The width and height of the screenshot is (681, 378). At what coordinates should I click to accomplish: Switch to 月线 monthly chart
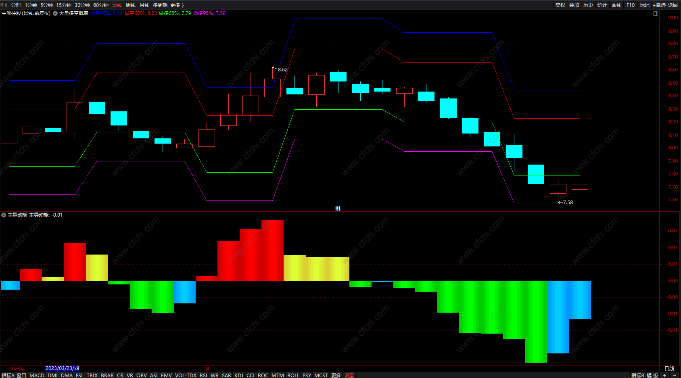tap(144, 5)
